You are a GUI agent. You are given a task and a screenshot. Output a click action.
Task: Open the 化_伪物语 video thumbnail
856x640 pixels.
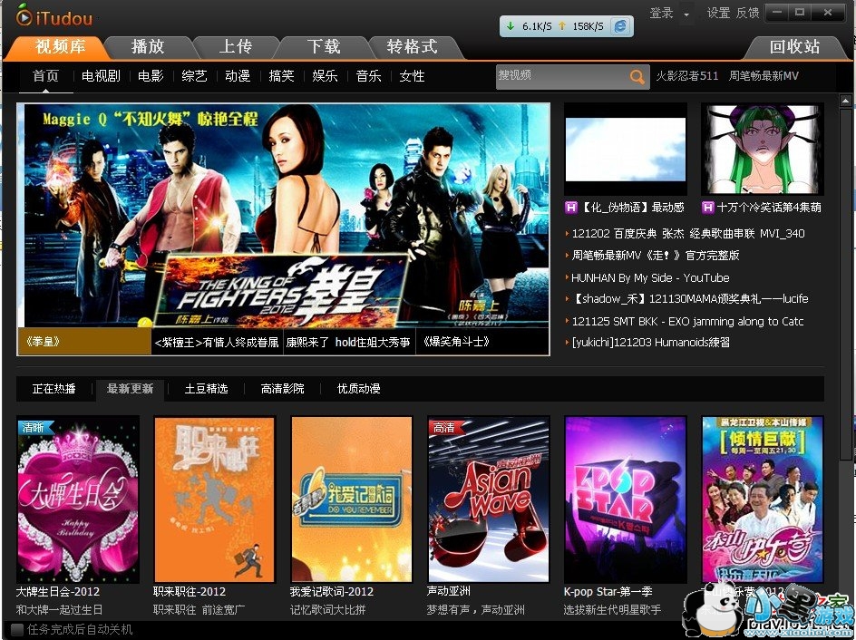click(x=626, y=149)
